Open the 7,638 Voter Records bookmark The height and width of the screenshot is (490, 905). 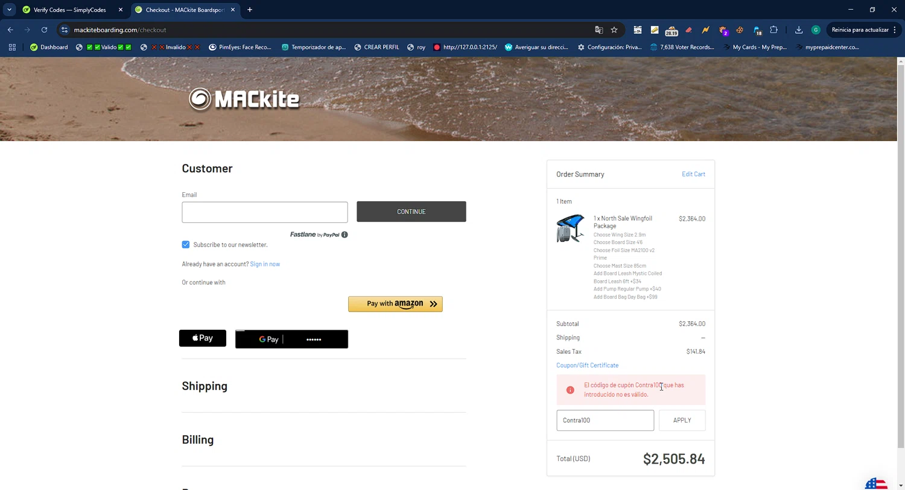(682, 47)
